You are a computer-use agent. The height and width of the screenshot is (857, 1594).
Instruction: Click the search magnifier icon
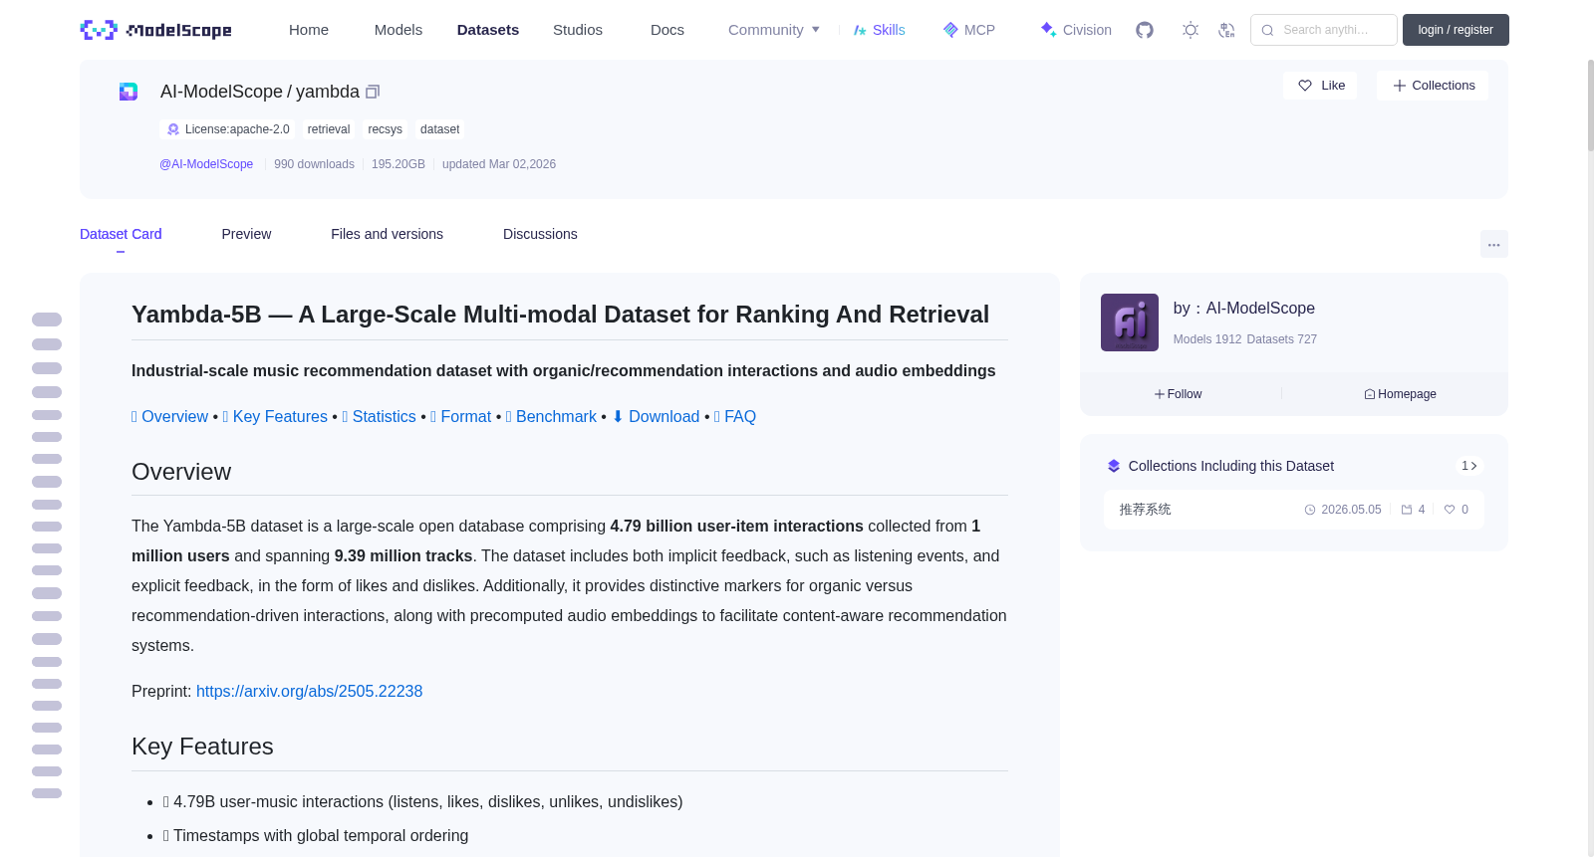pos(1267,30)
